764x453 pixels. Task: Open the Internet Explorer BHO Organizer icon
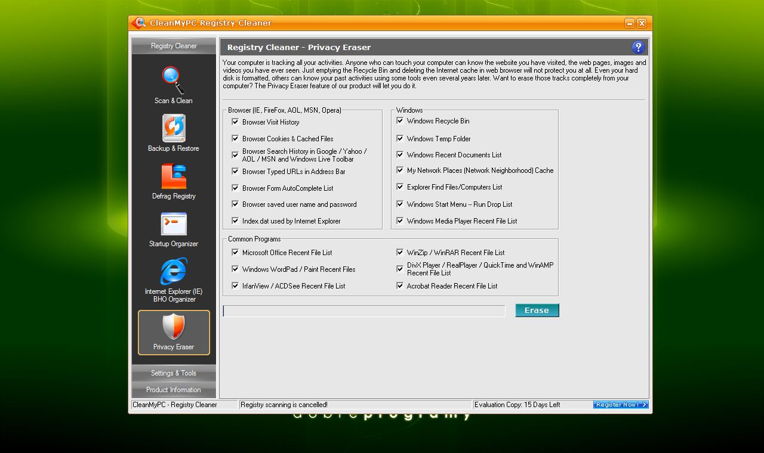pyautogui.click(x=174, y=272)
